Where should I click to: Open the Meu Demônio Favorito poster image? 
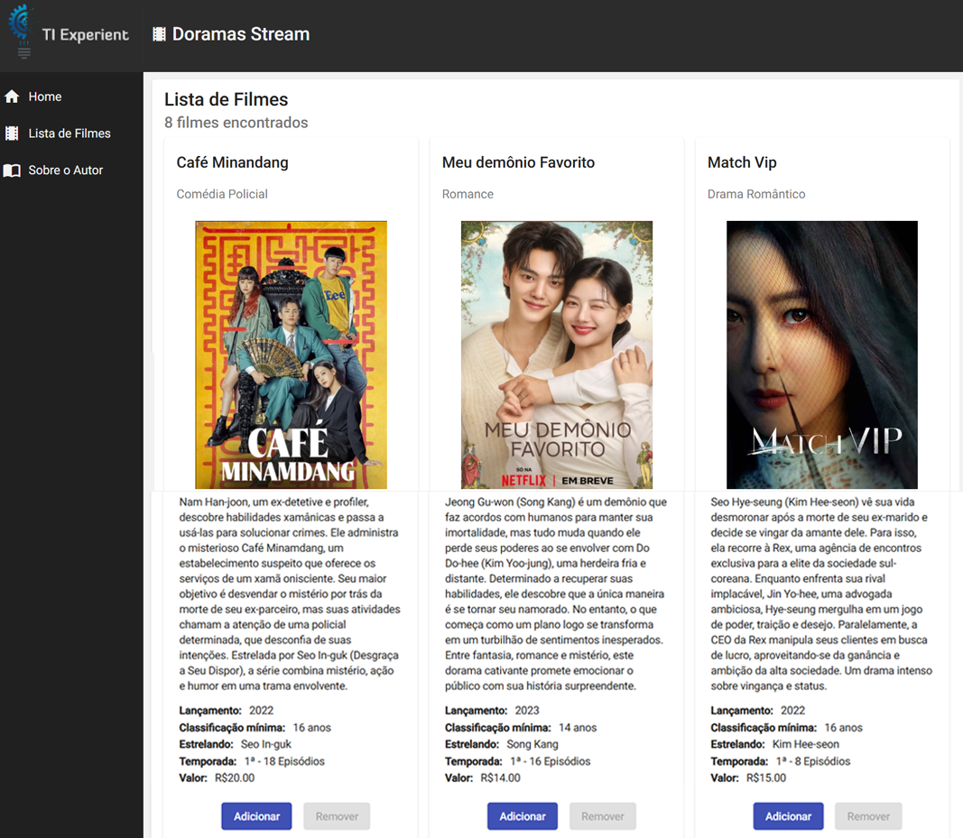tap(557, 355)
